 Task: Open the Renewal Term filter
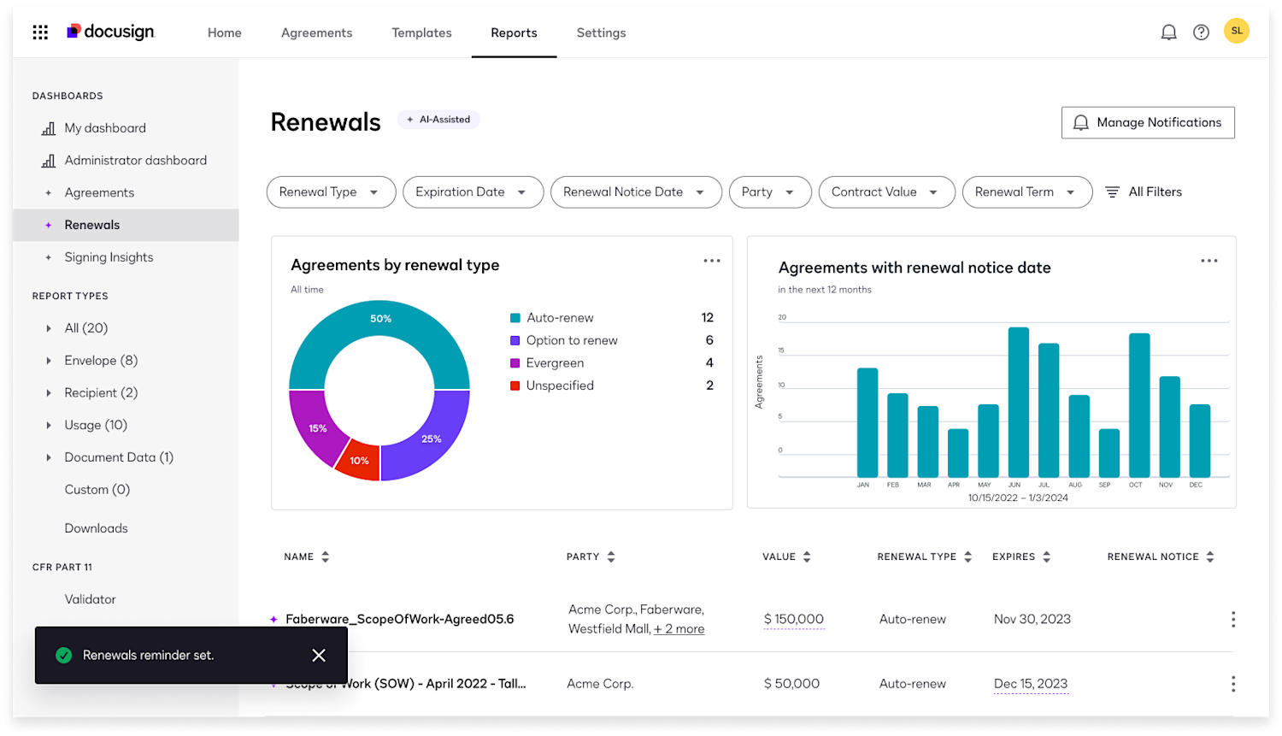tap(1027, 191)
